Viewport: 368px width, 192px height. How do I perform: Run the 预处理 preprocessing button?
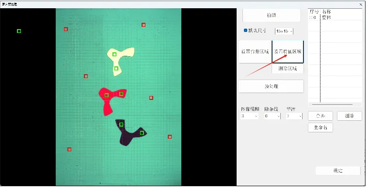[272, 86]
